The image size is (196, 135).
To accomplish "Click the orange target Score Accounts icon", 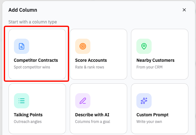I will pos(83,46).
